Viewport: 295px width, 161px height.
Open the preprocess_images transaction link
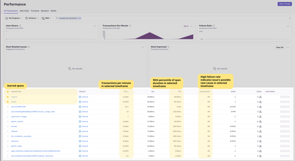click(19, 116)
